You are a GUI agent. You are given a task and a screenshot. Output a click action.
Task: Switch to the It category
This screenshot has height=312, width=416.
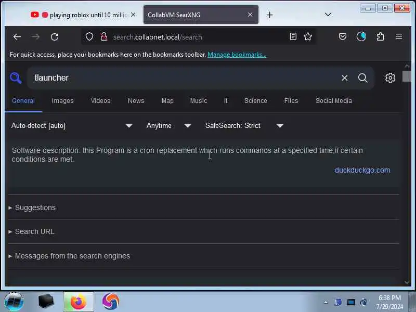(x=226, y=101)
